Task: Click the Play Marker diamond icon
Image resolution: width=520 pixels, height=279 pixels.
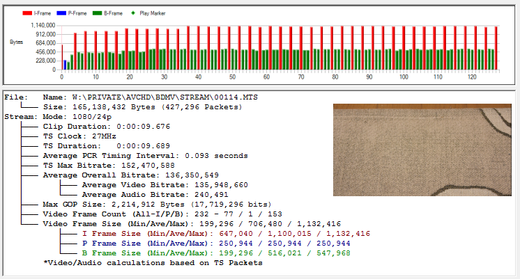Action: click(x=132, y=13)
